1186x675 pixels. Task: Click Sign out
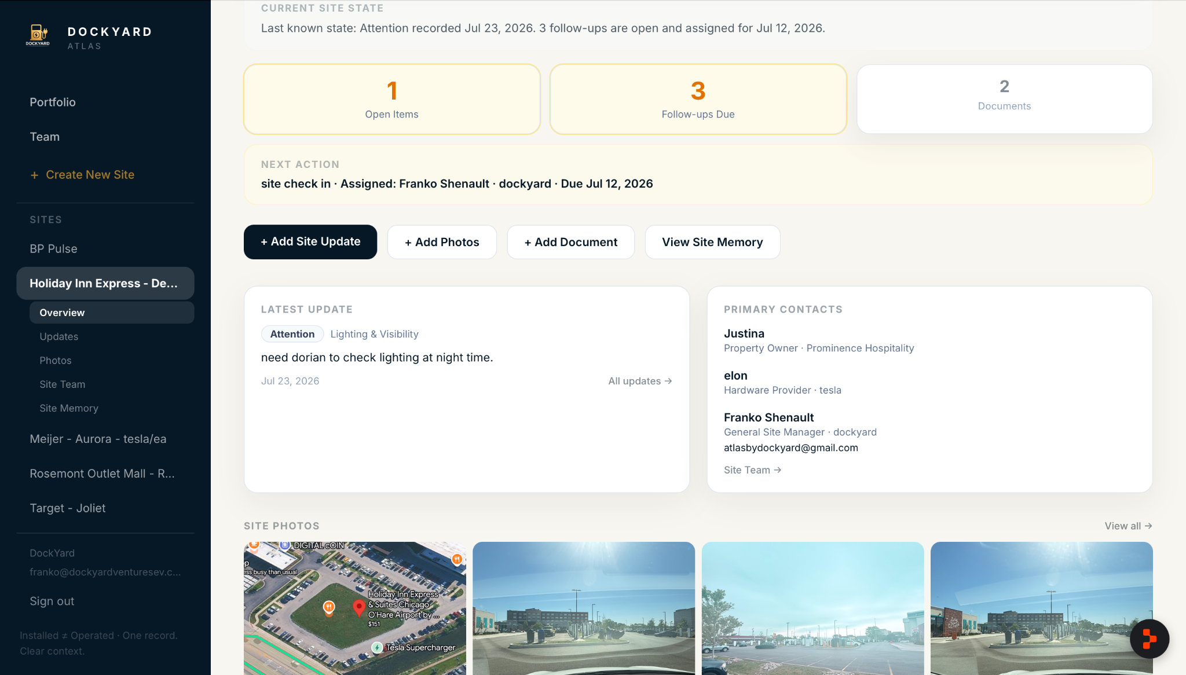tap(52, 601)
